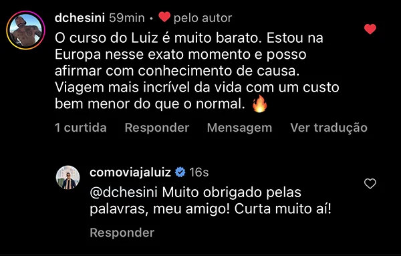Screen dimensions: 401x256
Task: Like comoviajaluiz's reply with the empty heart
Action: coord(370,184)
